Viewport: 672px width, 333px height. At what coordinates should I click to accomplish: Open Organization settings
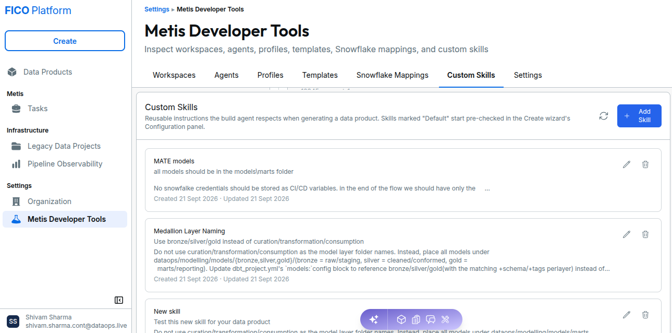click(65, 201)
